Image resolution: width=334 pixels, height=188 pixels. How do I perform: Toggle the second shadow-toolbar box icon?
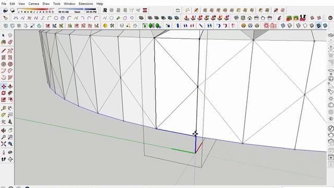[13, 10]
